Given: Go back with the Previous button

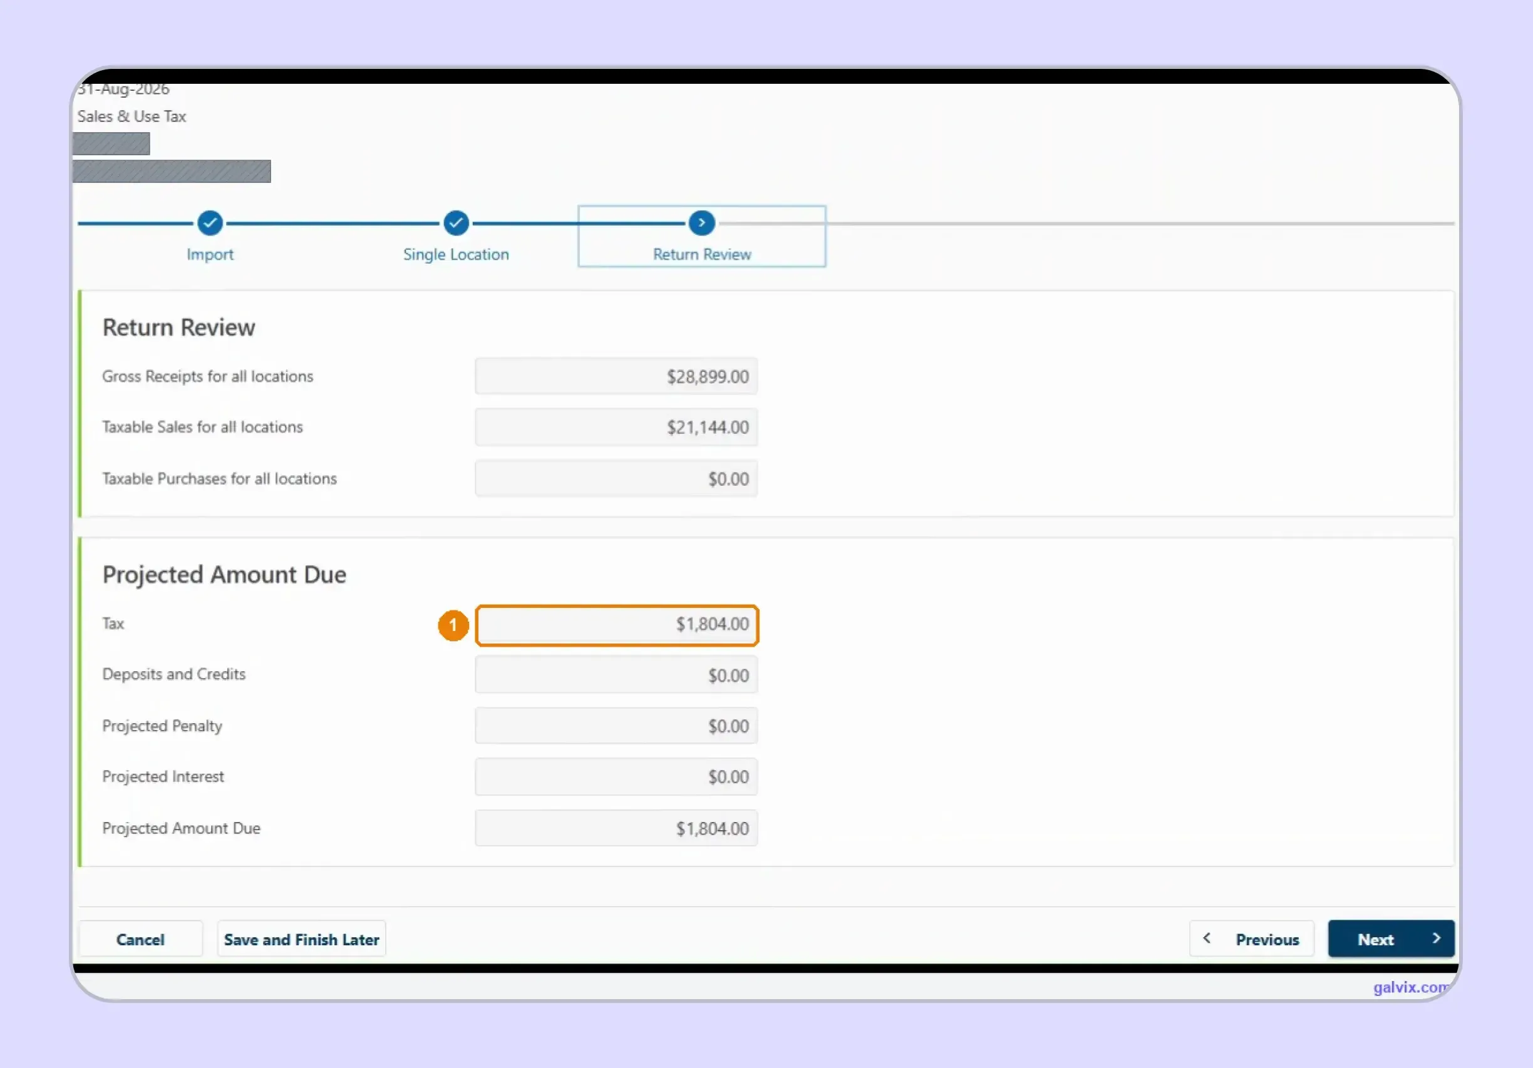Looking at the screenshot, I should 1252,939.
